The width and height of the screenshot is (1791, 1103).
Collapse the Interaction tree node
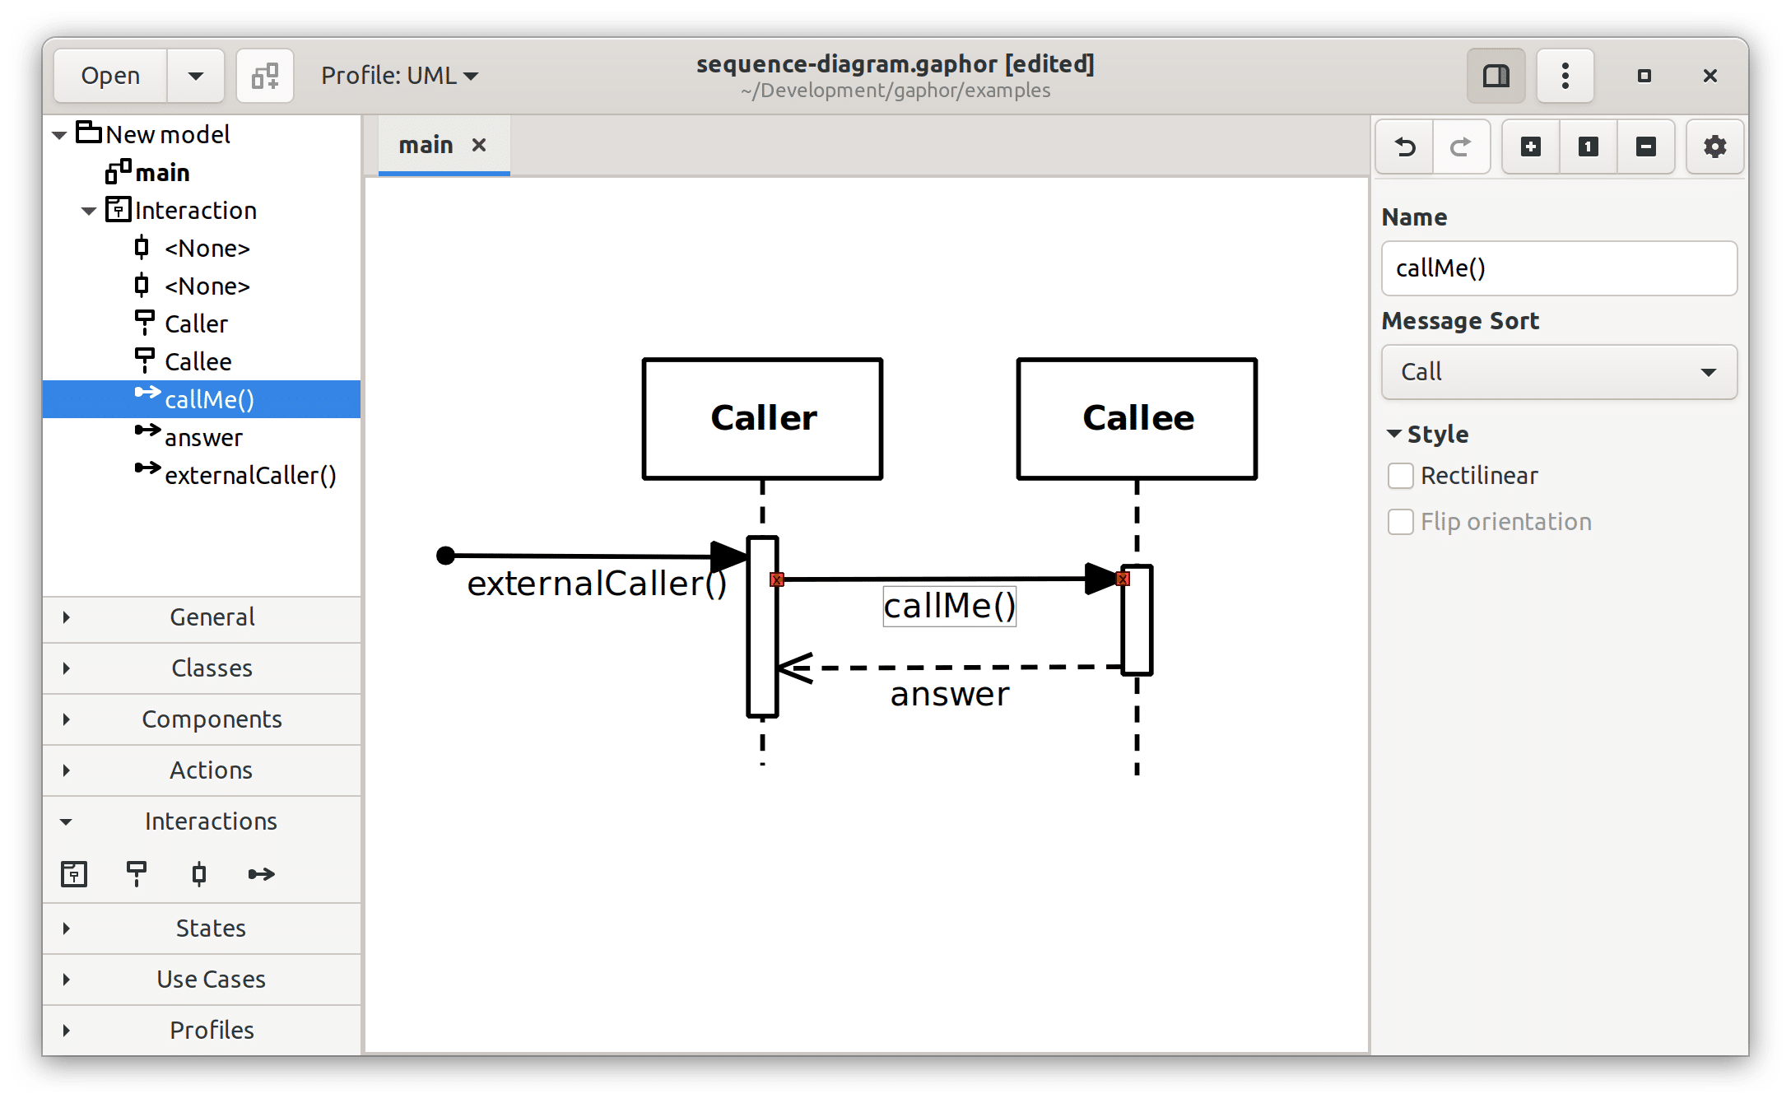(x=89, y=211)
